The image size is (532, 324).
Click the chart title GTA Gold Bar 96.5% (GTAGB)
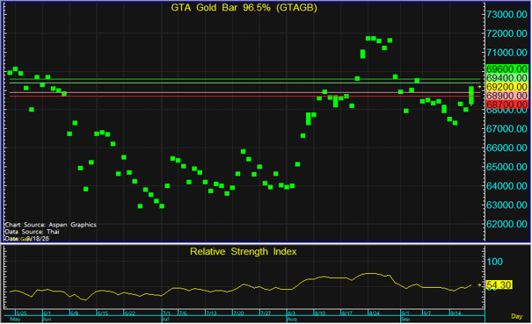coord(244,7)
